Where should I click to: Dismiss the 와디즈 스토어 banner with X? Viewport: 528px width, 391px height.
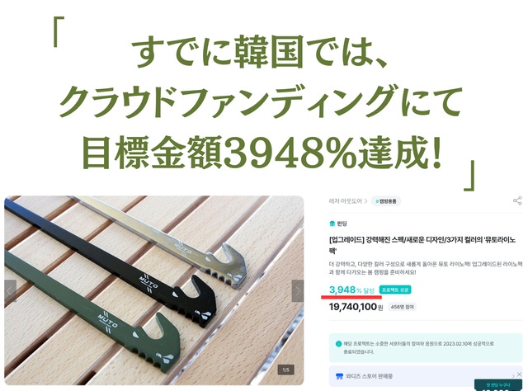(519, 375)
